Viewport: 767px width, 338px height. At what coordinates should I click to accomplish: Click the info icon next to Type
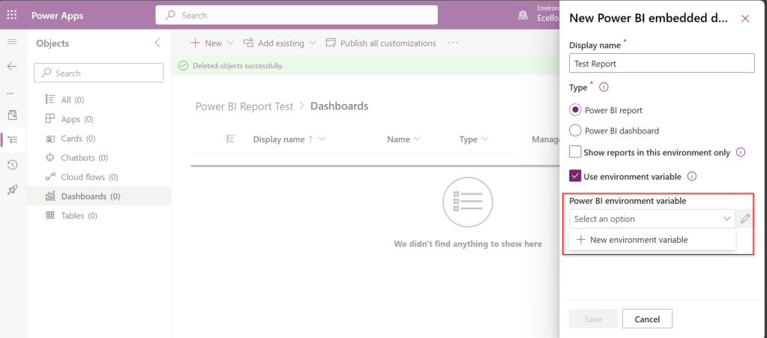pos(604,88)
